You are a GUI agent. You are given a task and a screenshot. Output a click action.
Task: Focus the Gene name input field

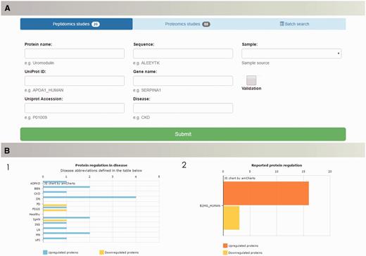(183, 81)
